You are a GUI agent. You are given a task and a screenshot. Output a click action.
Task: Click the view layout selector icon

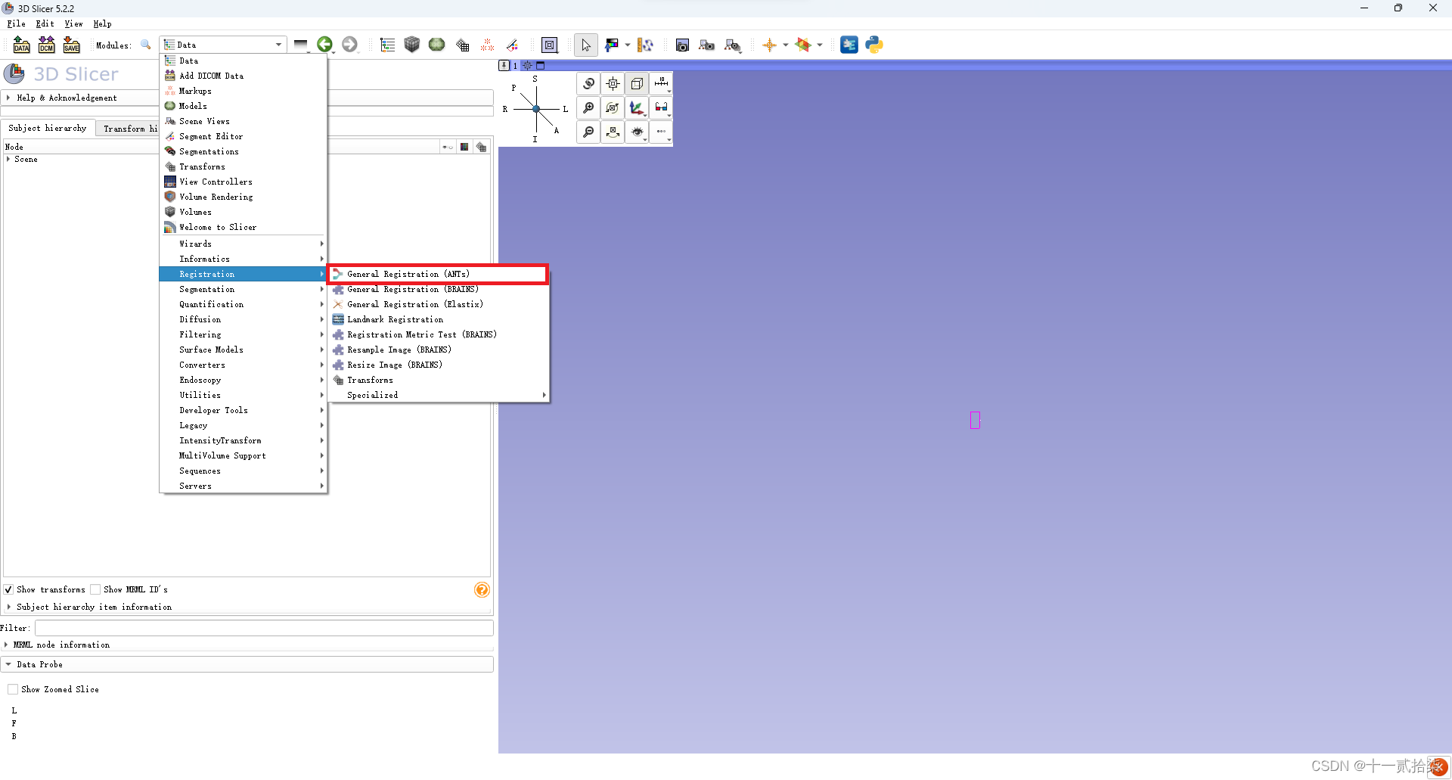pos(550,45)
